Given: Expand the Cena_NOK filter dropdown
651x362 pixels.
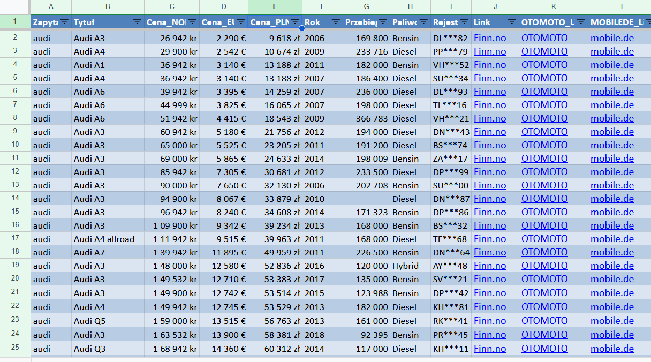Looking at the screenshot, I should point(192,22).
